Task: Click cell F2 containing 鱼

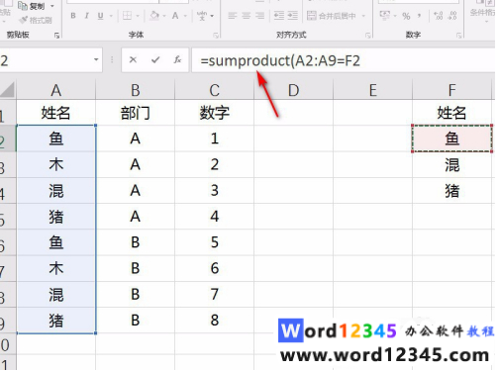Action: click(452, 139)
